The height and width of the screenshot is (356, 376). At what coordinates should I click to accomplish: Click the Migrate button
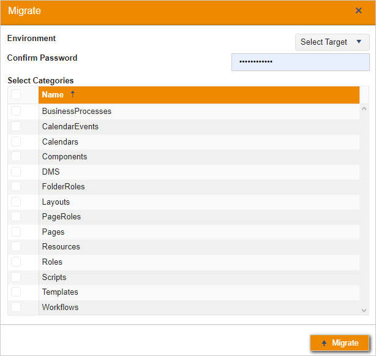pos(339,343)
